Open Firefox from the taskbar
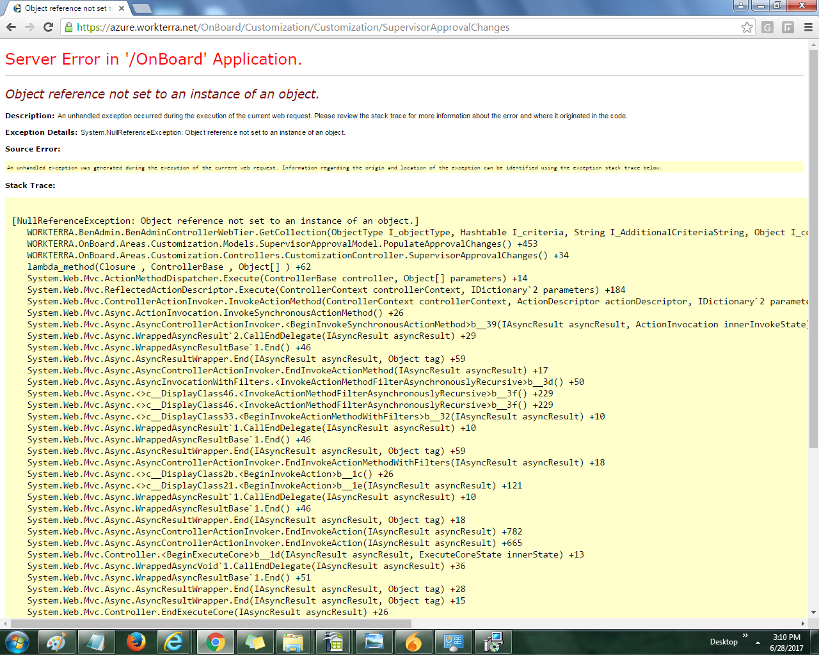819x663 pixels. [136, 642]
